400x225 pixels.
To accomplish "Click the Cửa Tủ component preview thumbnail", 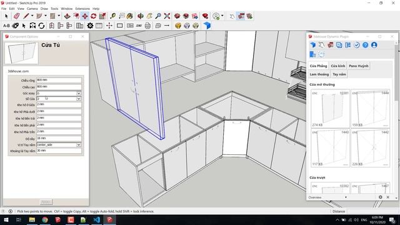I will (x=21, y=53).
